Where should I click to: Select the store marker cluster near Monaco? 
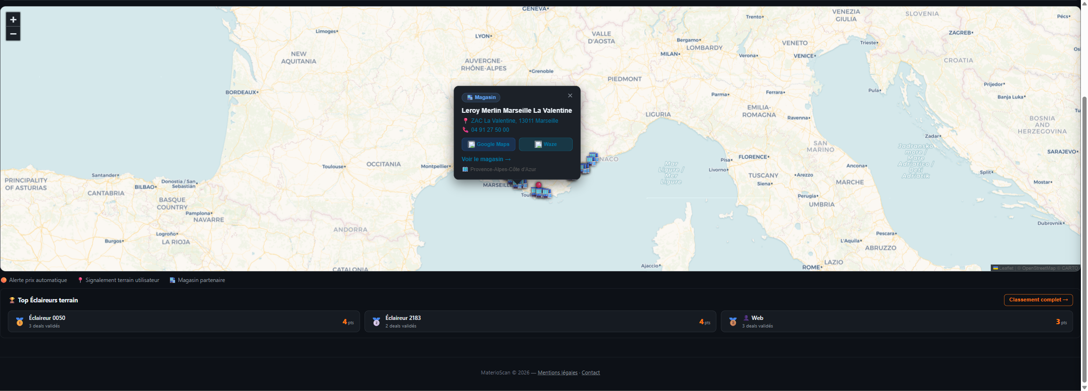[592, 158]
